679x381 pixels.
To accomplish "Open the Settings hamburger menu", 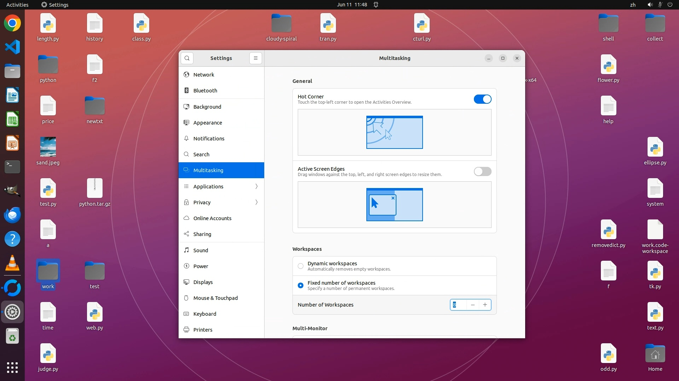I will click(256, 58).
